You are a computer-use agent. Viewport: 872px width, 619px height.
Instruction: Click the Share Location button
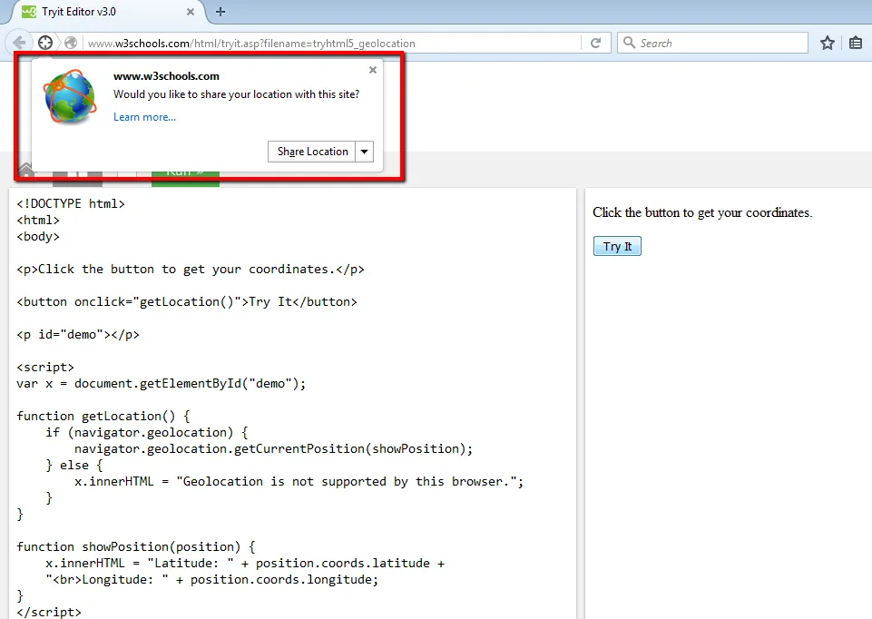[312, 152]
